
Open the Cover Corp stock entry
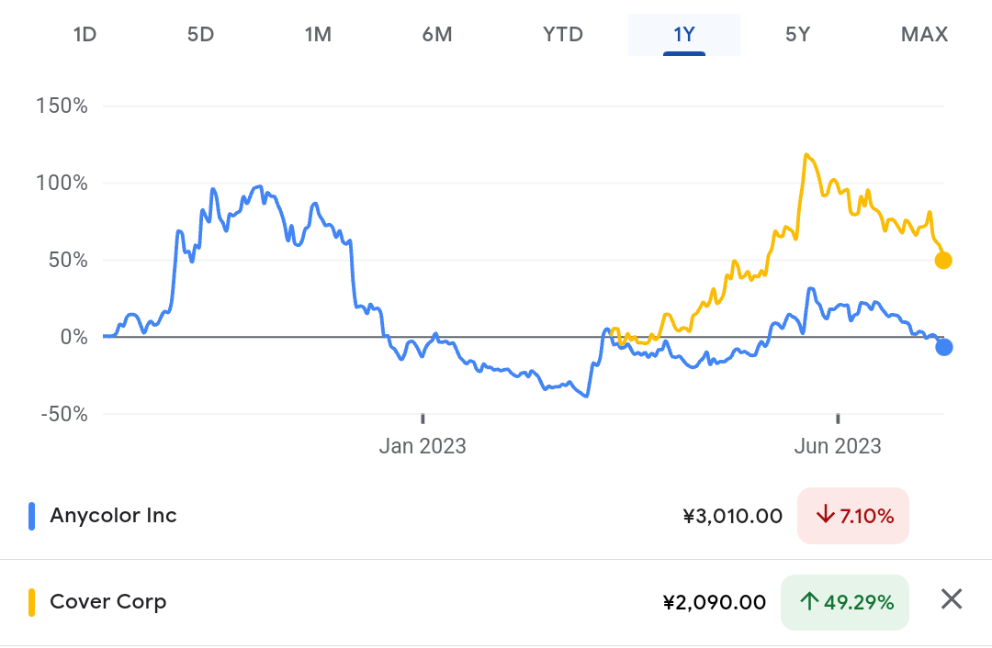pos(108,602)
